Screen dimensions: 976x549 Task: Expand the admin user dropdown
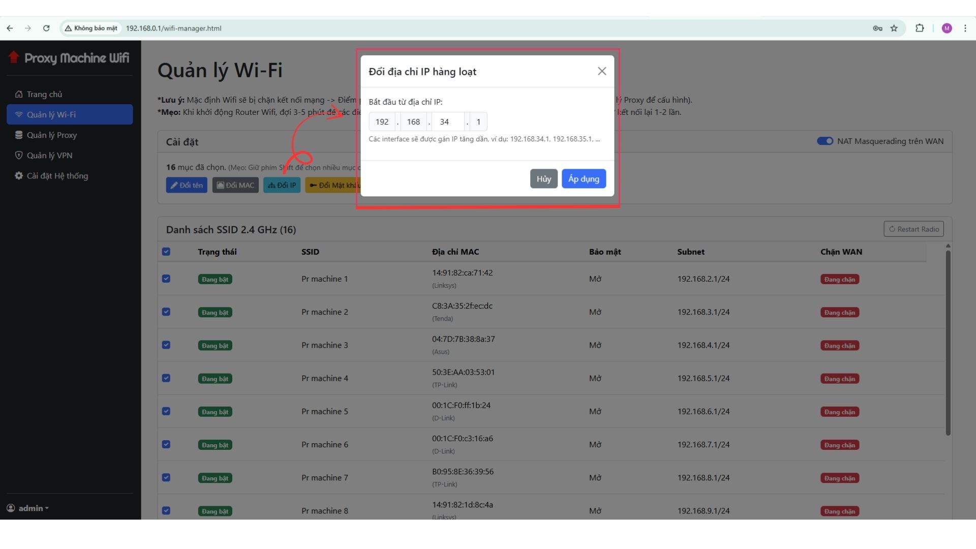(x=28, y=508)
